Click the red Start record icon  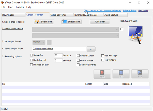point(102,73)
